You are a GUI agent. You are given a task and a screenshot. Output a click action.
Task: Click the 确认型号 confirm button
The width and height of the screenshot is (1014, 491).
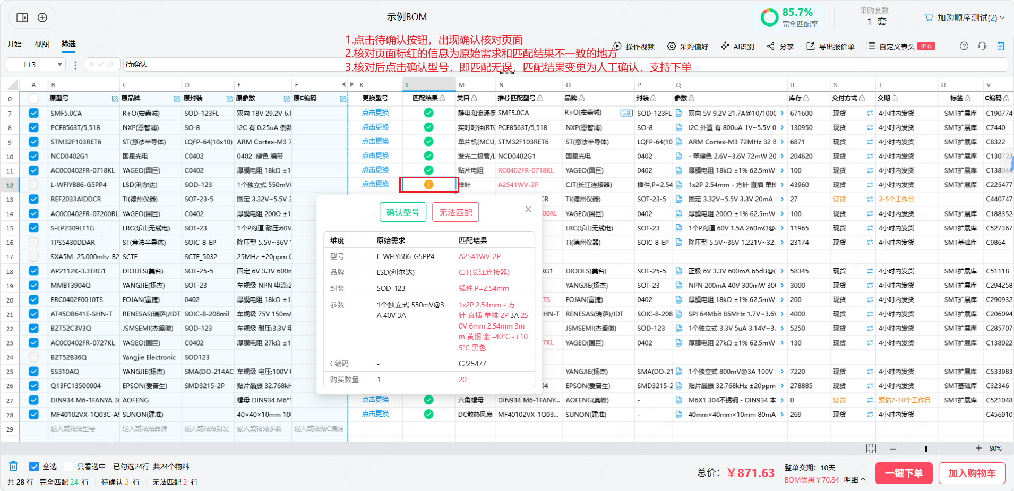click(403, 212)
